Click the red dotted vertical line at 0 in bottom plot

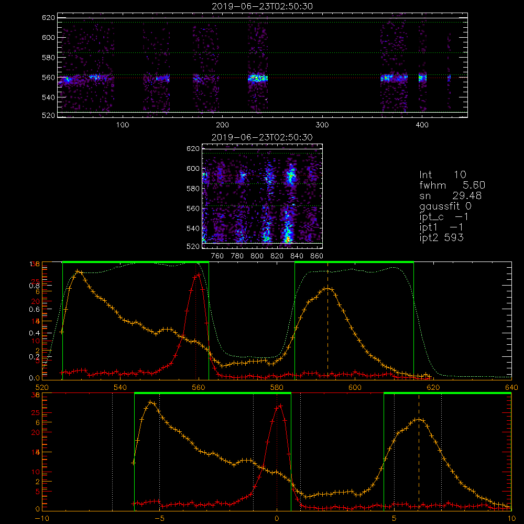click(277, 452)
